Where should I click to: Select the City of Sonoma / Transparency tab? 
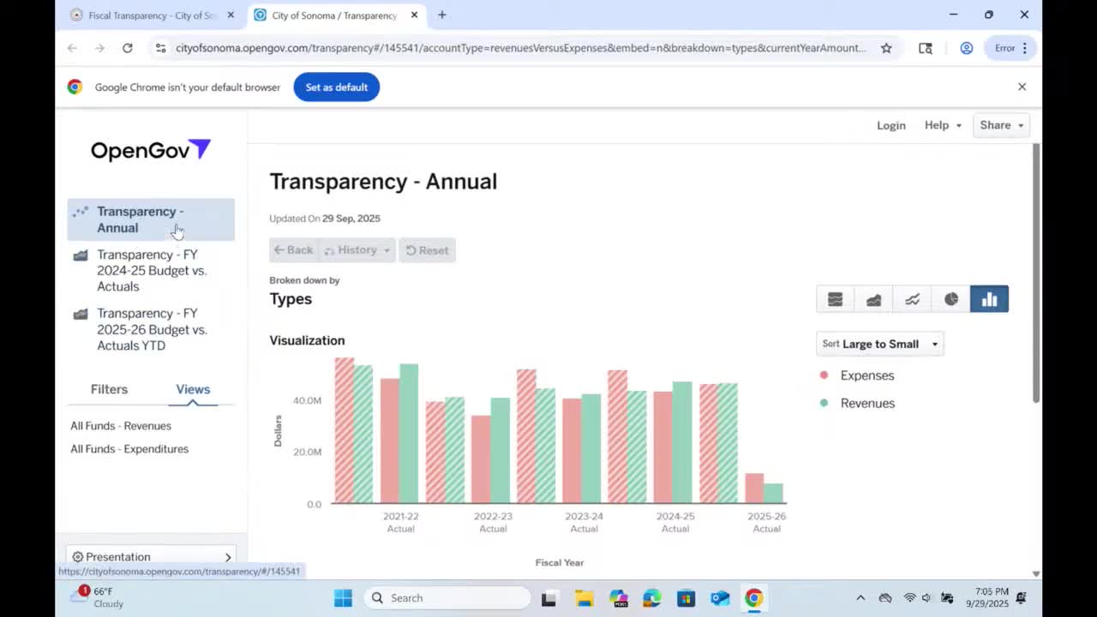335,15
